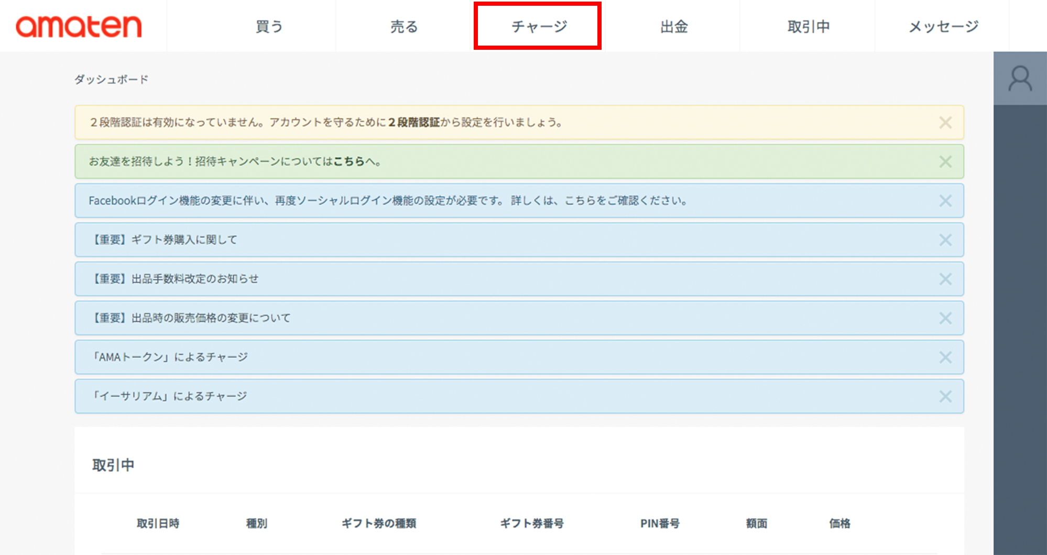Dismiss the 2段階認証 warning alert
The image size is (1047, 555).
pyautogui.click(x=945, y=123)
